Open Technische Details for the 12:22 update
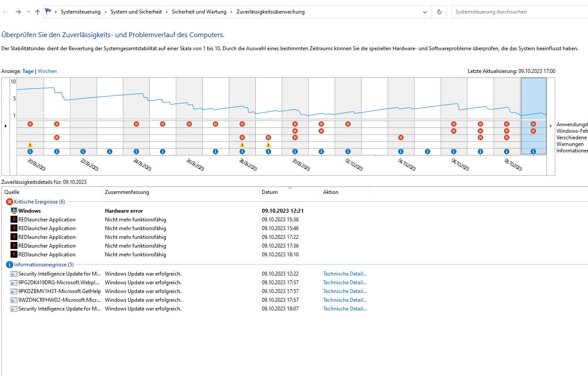This screenshot has width=588, height=376. pyautogui.click(x=345, y=274)
